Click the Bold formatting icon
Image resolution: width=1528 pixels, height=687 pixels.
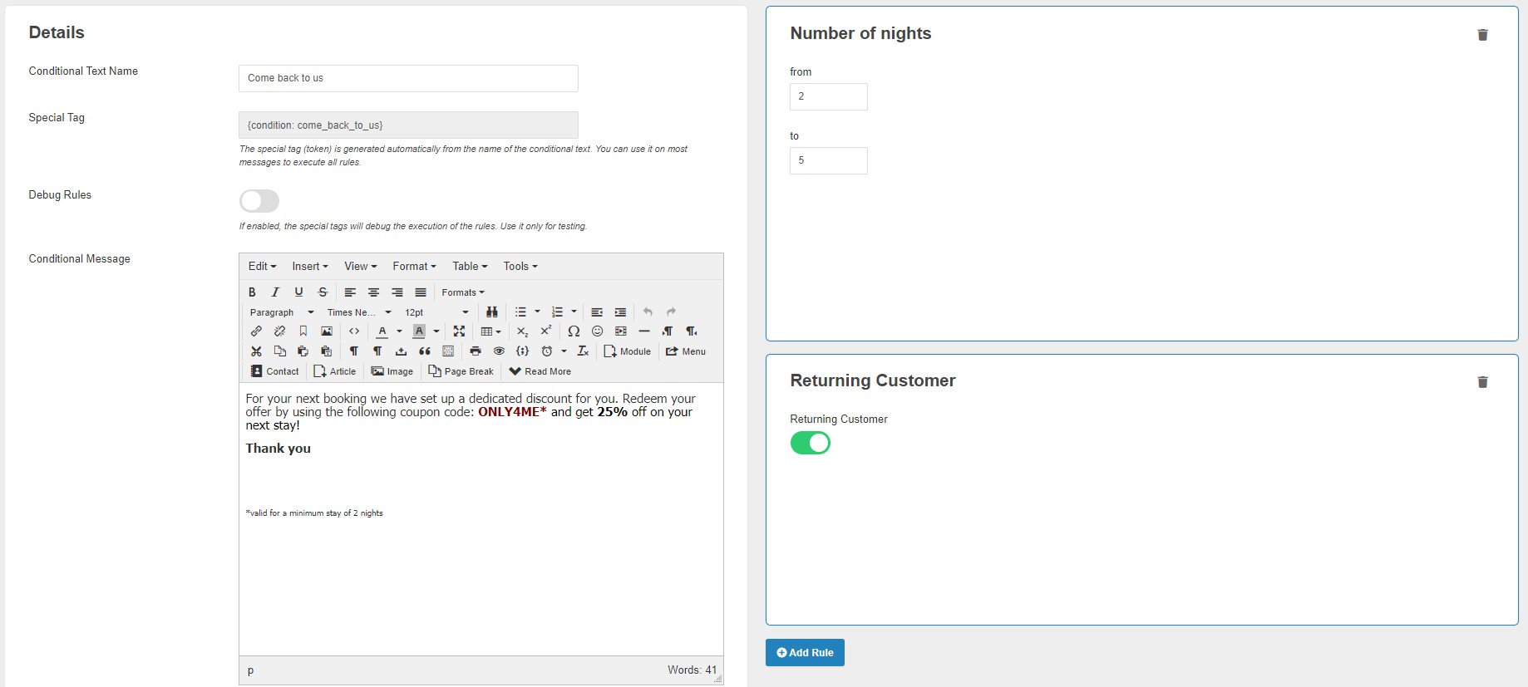click(252, 292)
